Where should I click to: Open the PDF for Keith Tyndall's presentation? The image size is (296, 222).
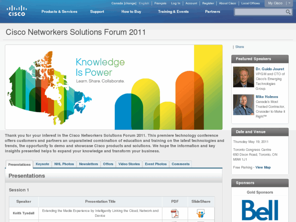[175, 213]
